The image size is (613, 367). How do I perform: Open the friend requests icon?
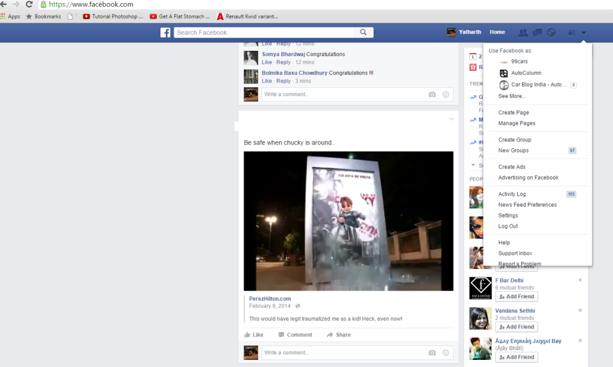523,32
